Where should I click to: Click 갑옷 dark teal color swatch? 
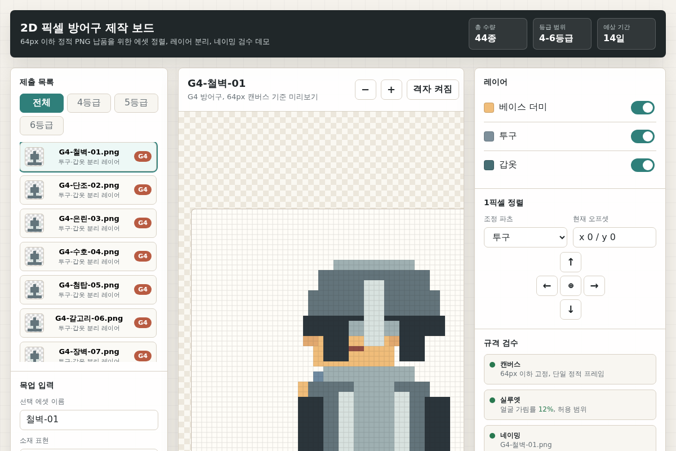coord(489,165)
